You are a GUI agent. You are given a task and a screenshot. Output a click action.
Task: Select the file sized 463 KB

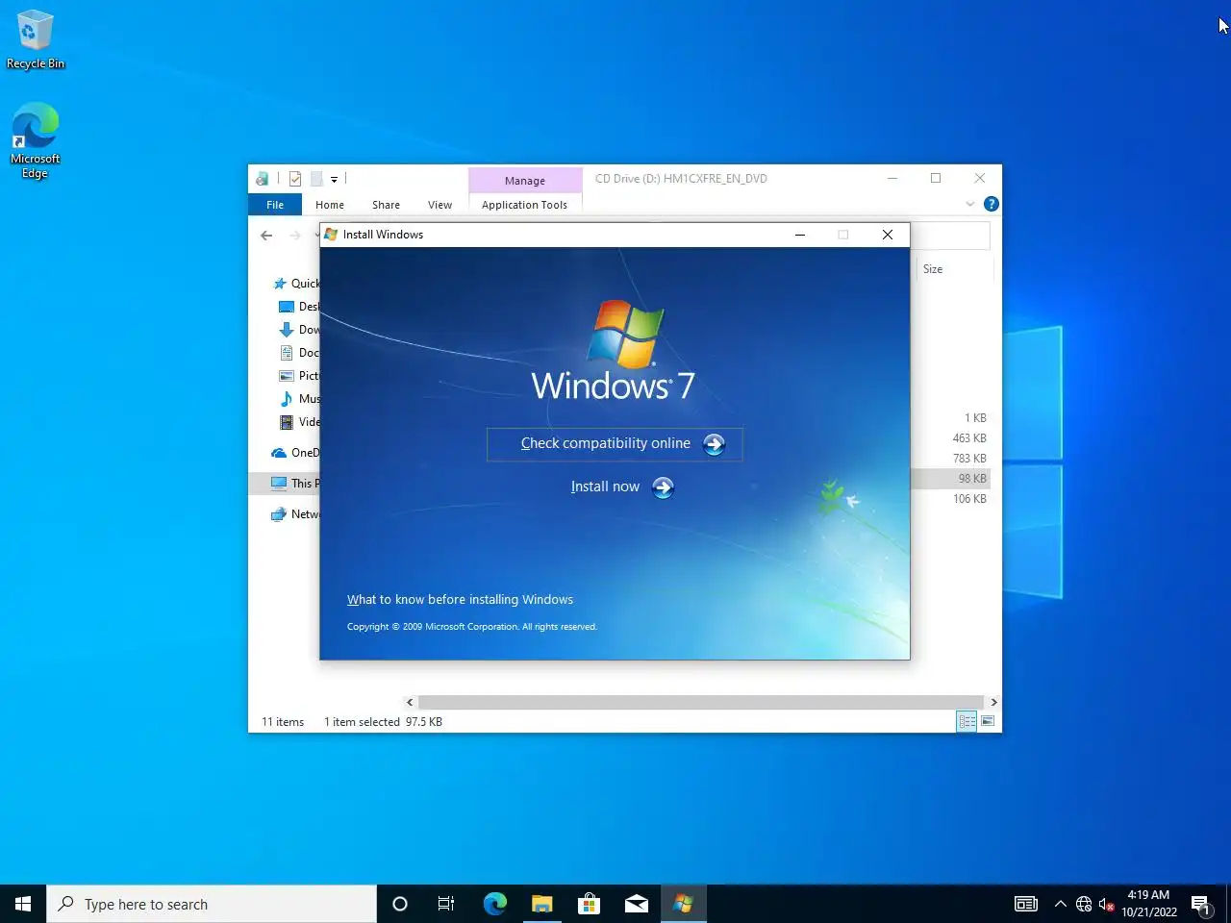tap(969, 438)
